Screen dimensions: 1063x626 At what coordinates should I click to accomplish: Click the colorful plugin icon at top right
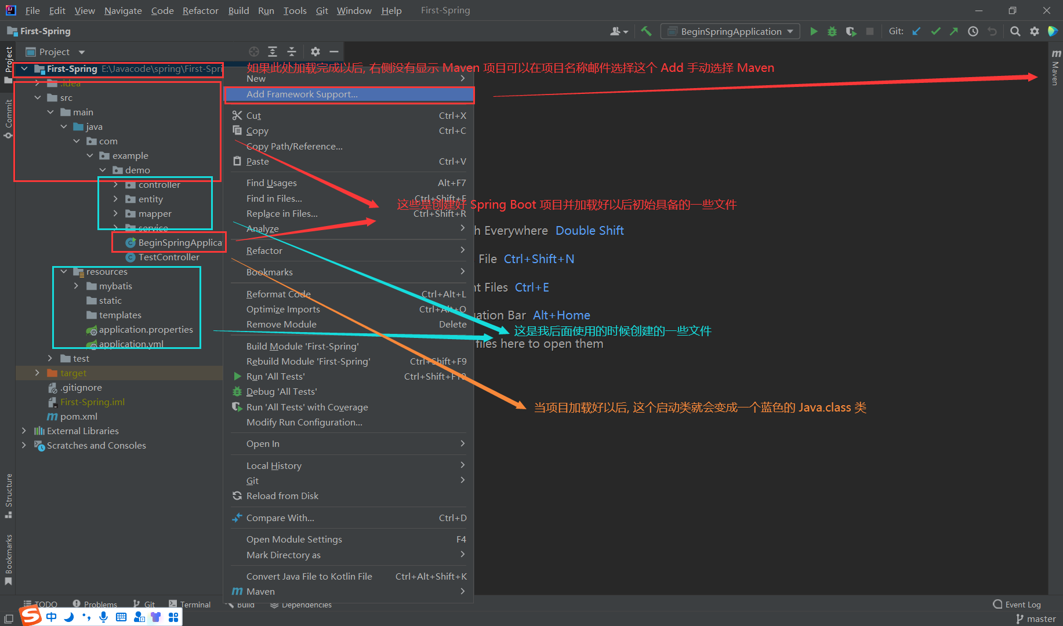1053,31
